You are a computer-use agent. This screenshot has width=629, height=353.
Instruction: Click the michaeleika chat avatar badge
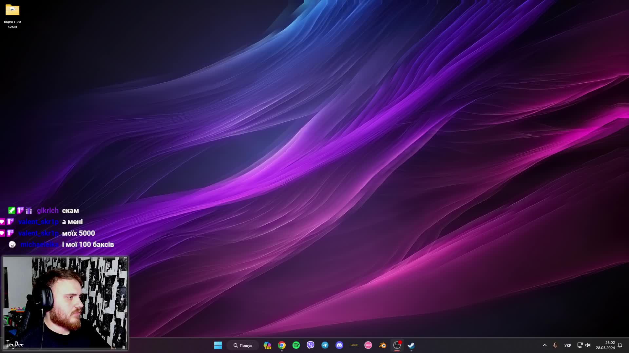12,244
